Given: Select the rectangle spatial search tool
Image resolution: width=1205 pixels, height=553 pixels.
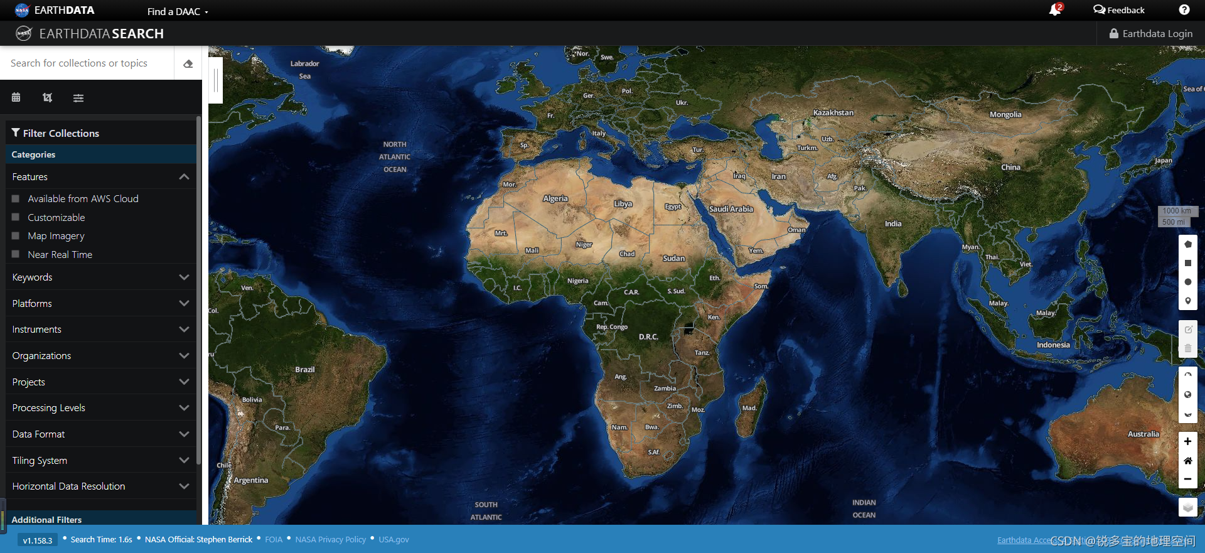Looking at the screenshot, I should click(x=1187, y=263).
